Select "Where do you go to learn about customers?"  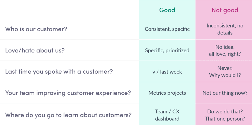68,115
